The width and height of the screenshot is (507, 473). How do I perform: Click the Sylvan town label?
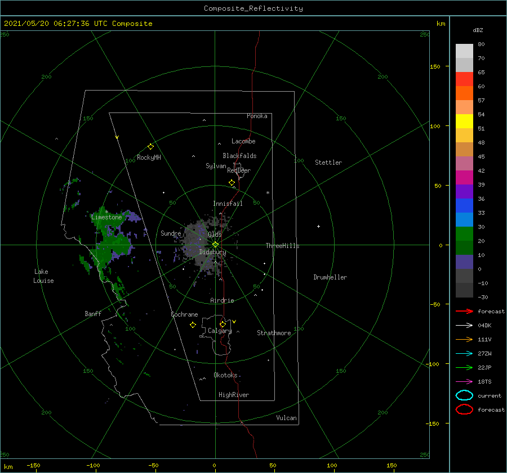pos(216,166)
